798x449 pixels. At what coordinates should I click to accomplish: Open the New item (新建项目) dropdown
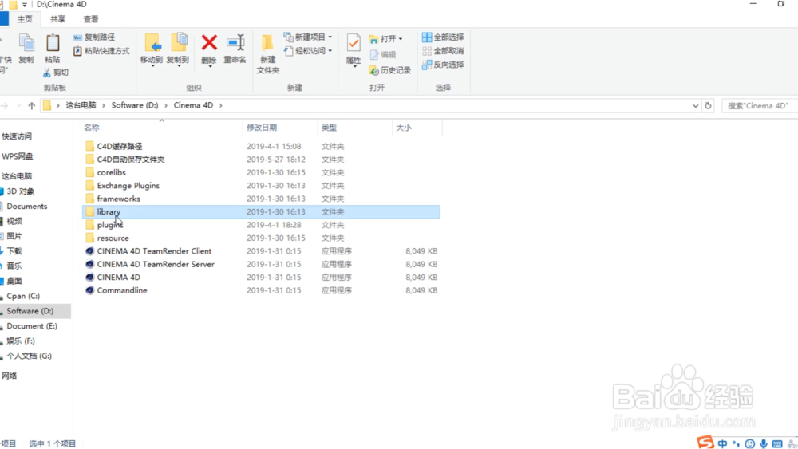click(x=308, y=37)
